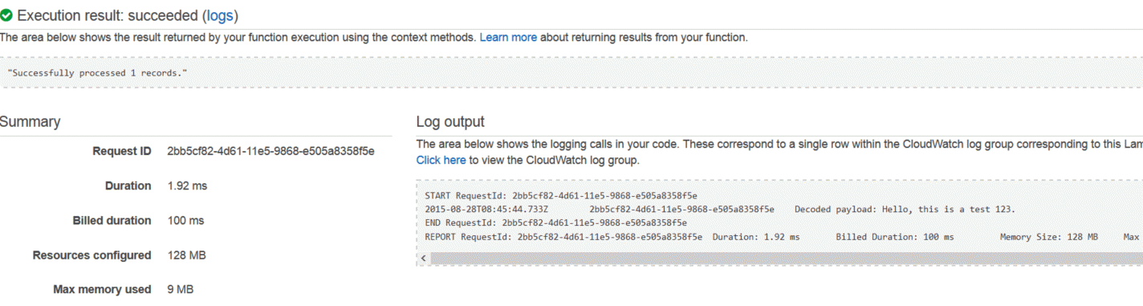Click the log output horizontal scrollbar track
This screenshot has width=1143, height=306.
(x=787, y=259)
